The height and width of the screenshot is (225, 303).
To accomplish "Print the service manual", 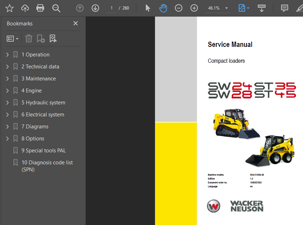I will (40, 8).
